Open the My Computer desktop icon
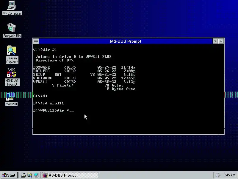The image size is (238, 179). [x=12, y=8]
